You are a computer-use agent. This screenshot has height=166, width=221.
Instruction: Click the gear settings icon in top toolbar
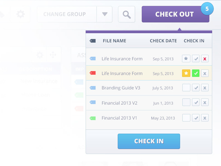point(20,14)
